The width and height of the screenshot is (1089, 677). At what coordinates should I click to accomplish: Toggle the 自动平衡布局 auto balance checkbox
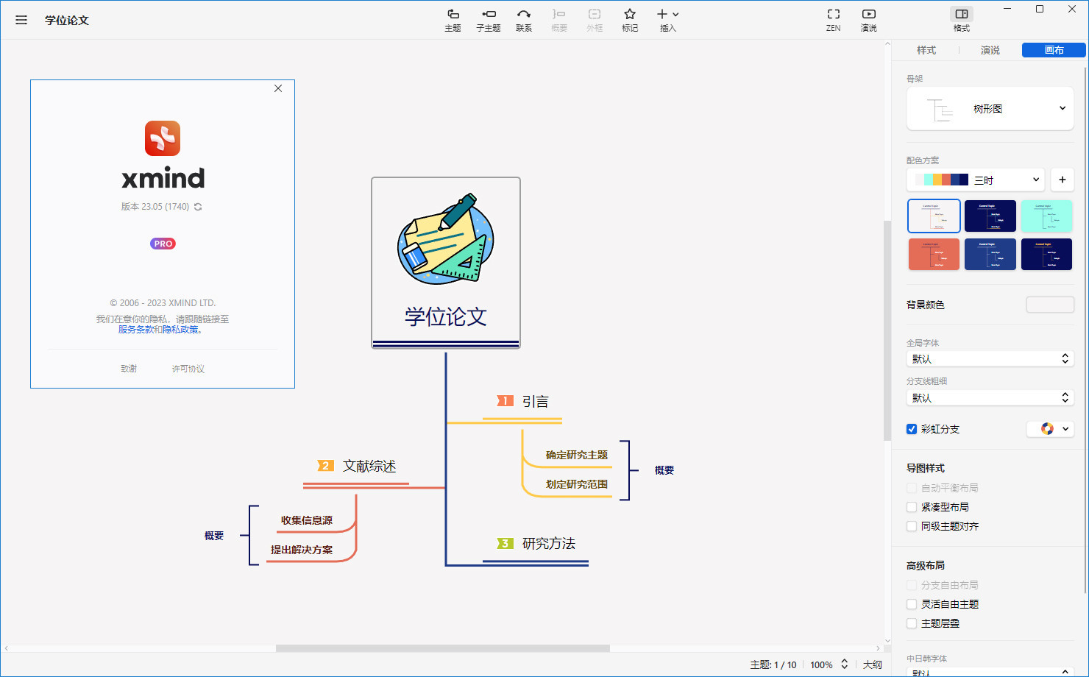pos(912,488)
